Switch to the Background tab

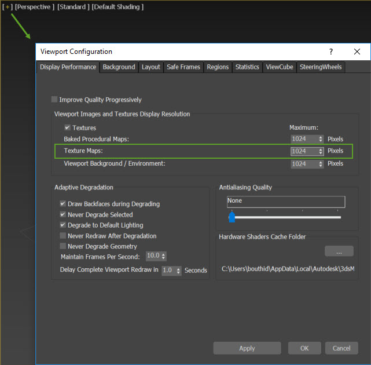(119, 67)
